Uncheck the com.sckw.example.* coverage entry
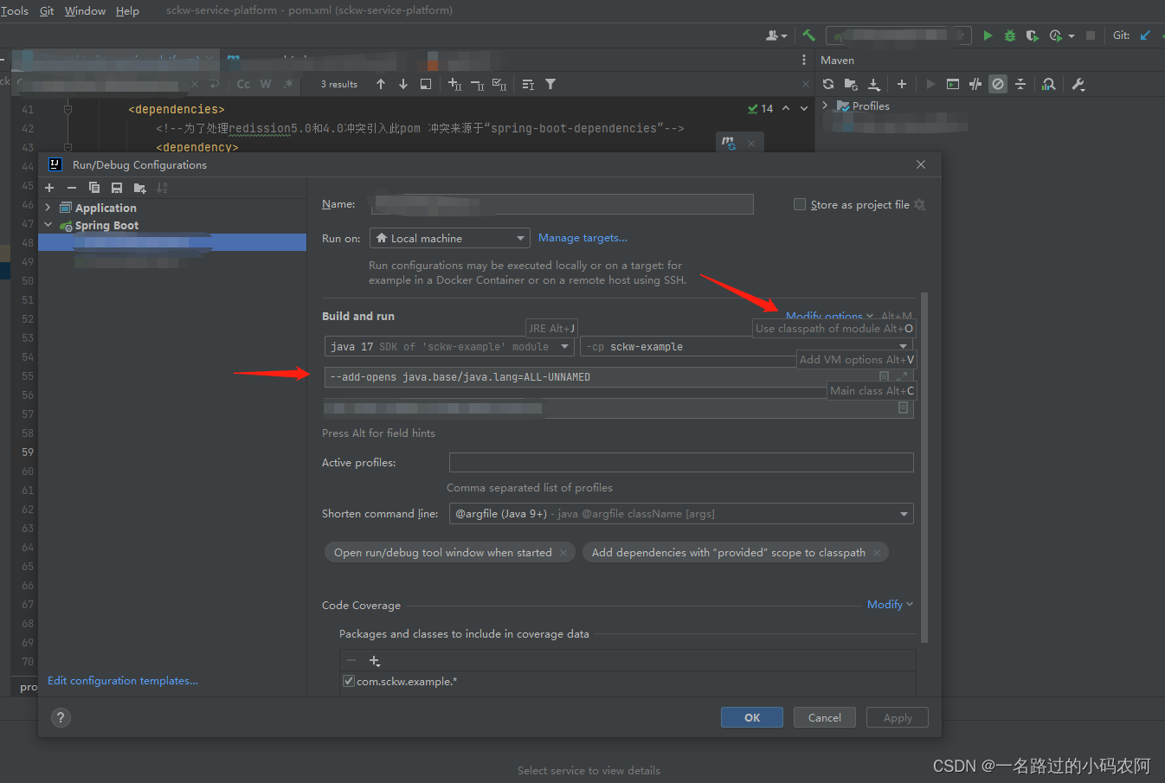 tap(348, 681)
